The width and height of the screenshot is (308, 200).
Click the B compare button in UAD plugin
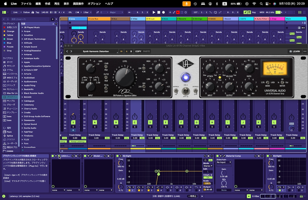pyautogui.click(x=131, y=51)
